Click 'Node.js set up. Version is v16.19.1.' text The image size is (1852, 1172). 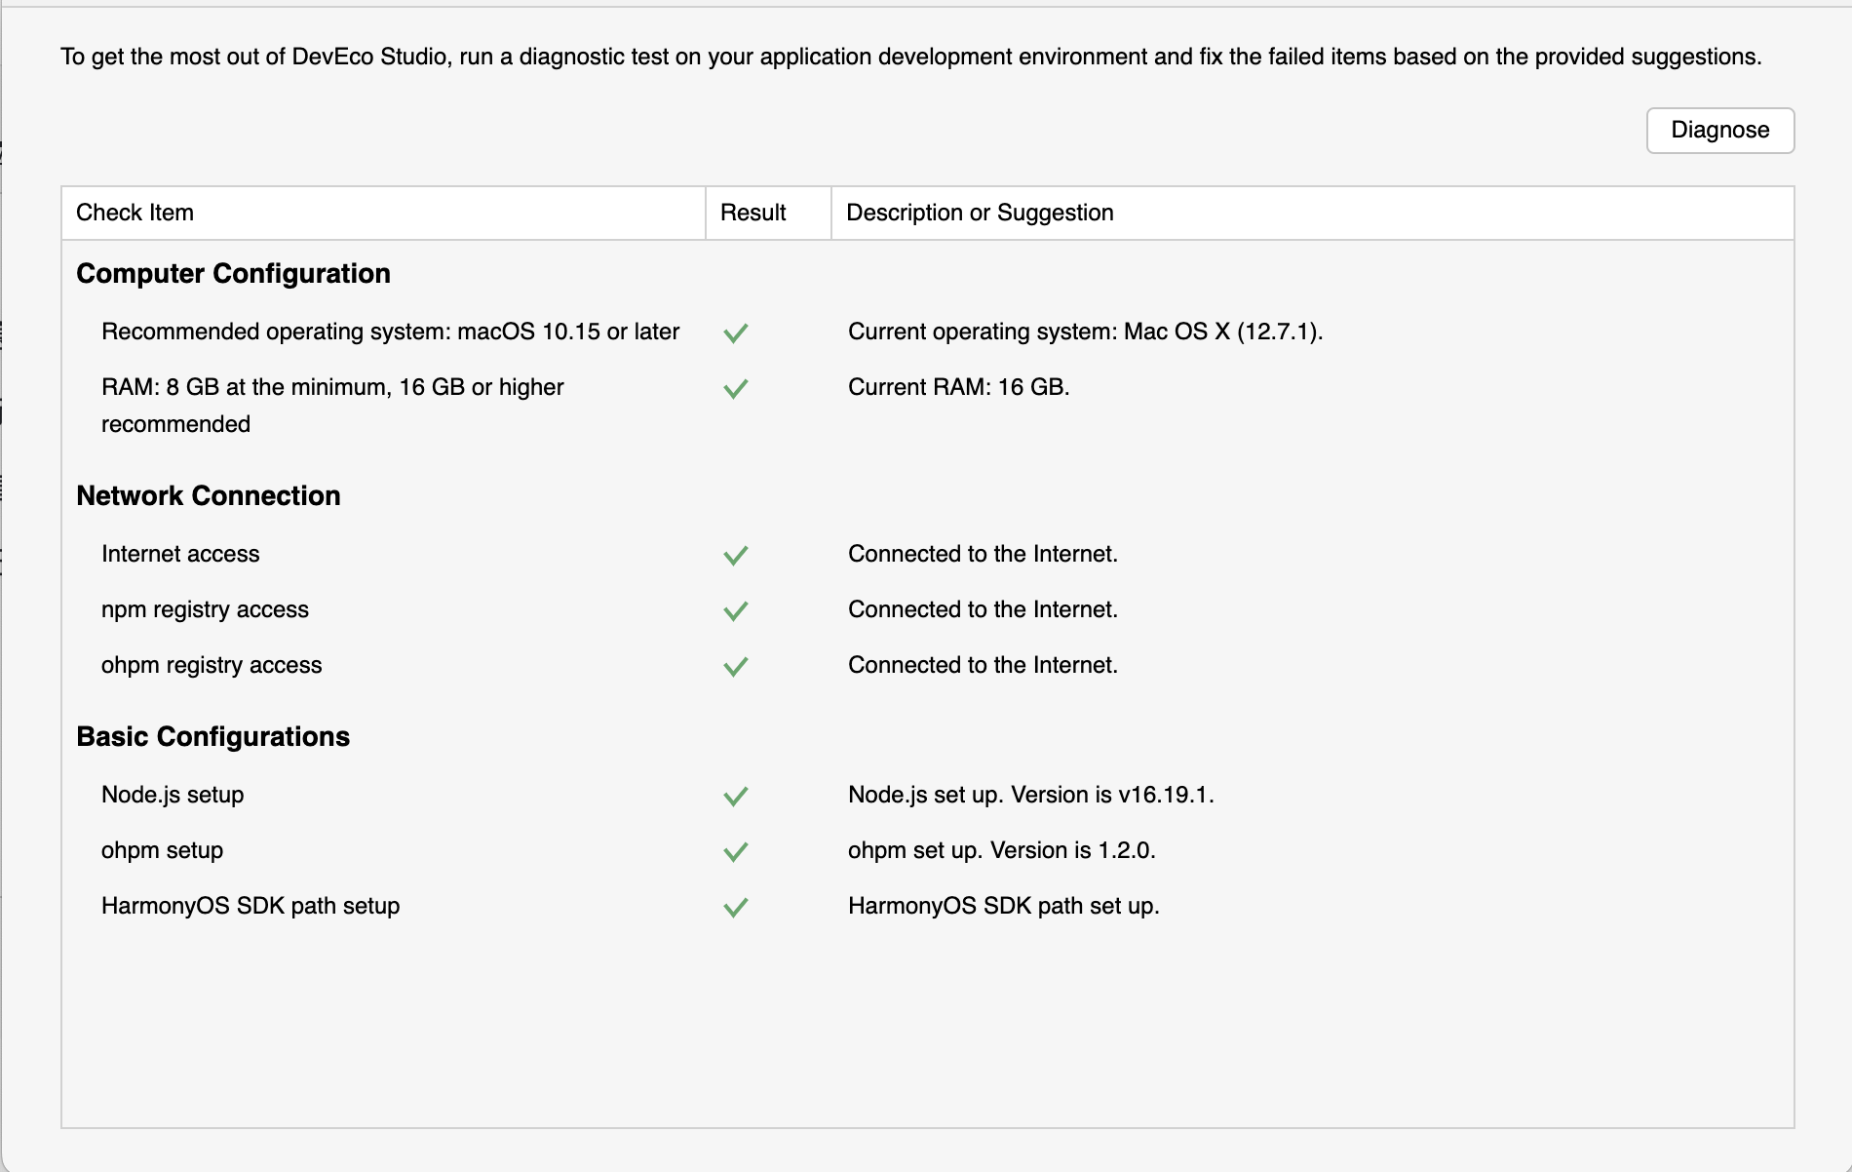(1031, 795)
